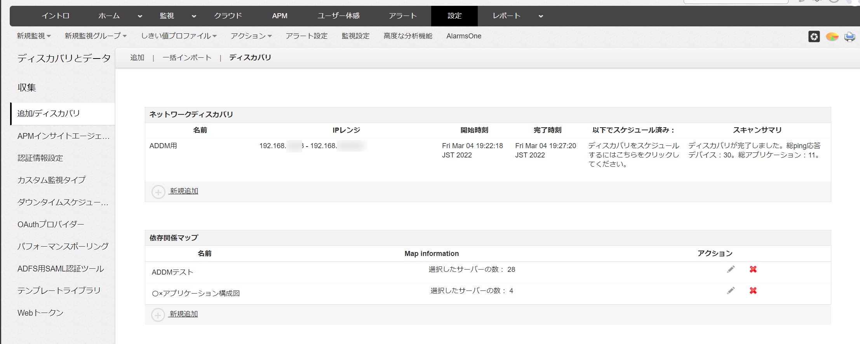Select 認証情報設定 in the sidebar
860x344 pixels.
coord(40,158)
